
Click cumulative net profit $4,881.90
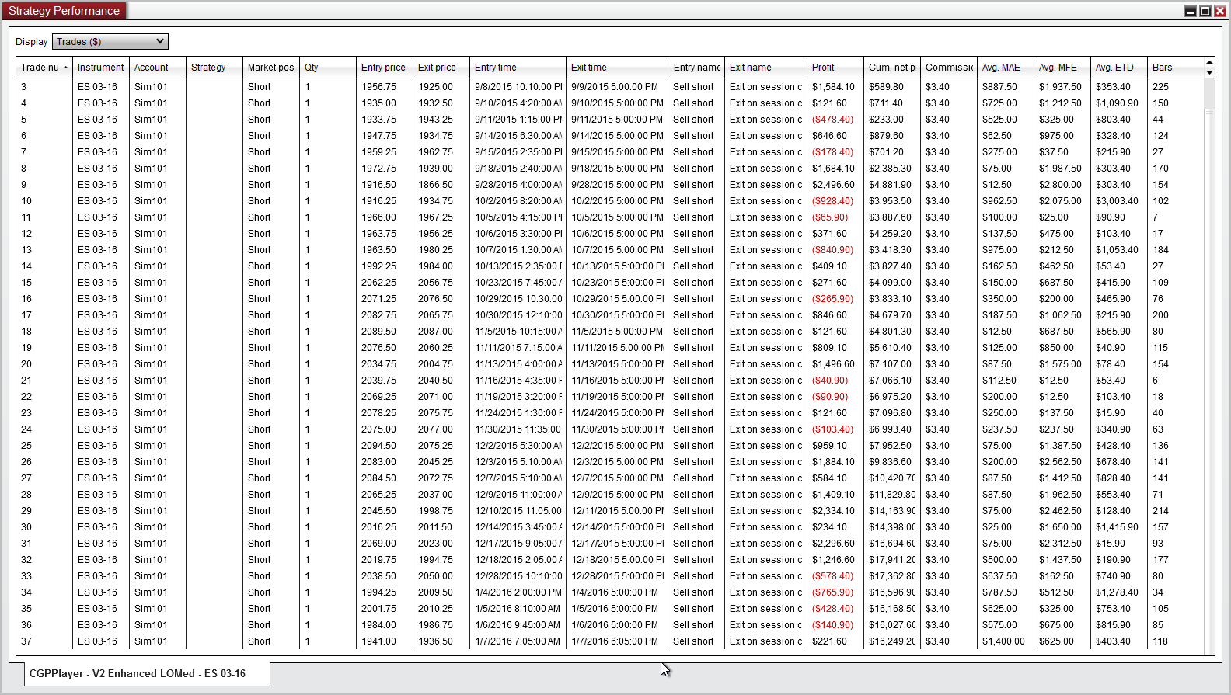point(890,185)
